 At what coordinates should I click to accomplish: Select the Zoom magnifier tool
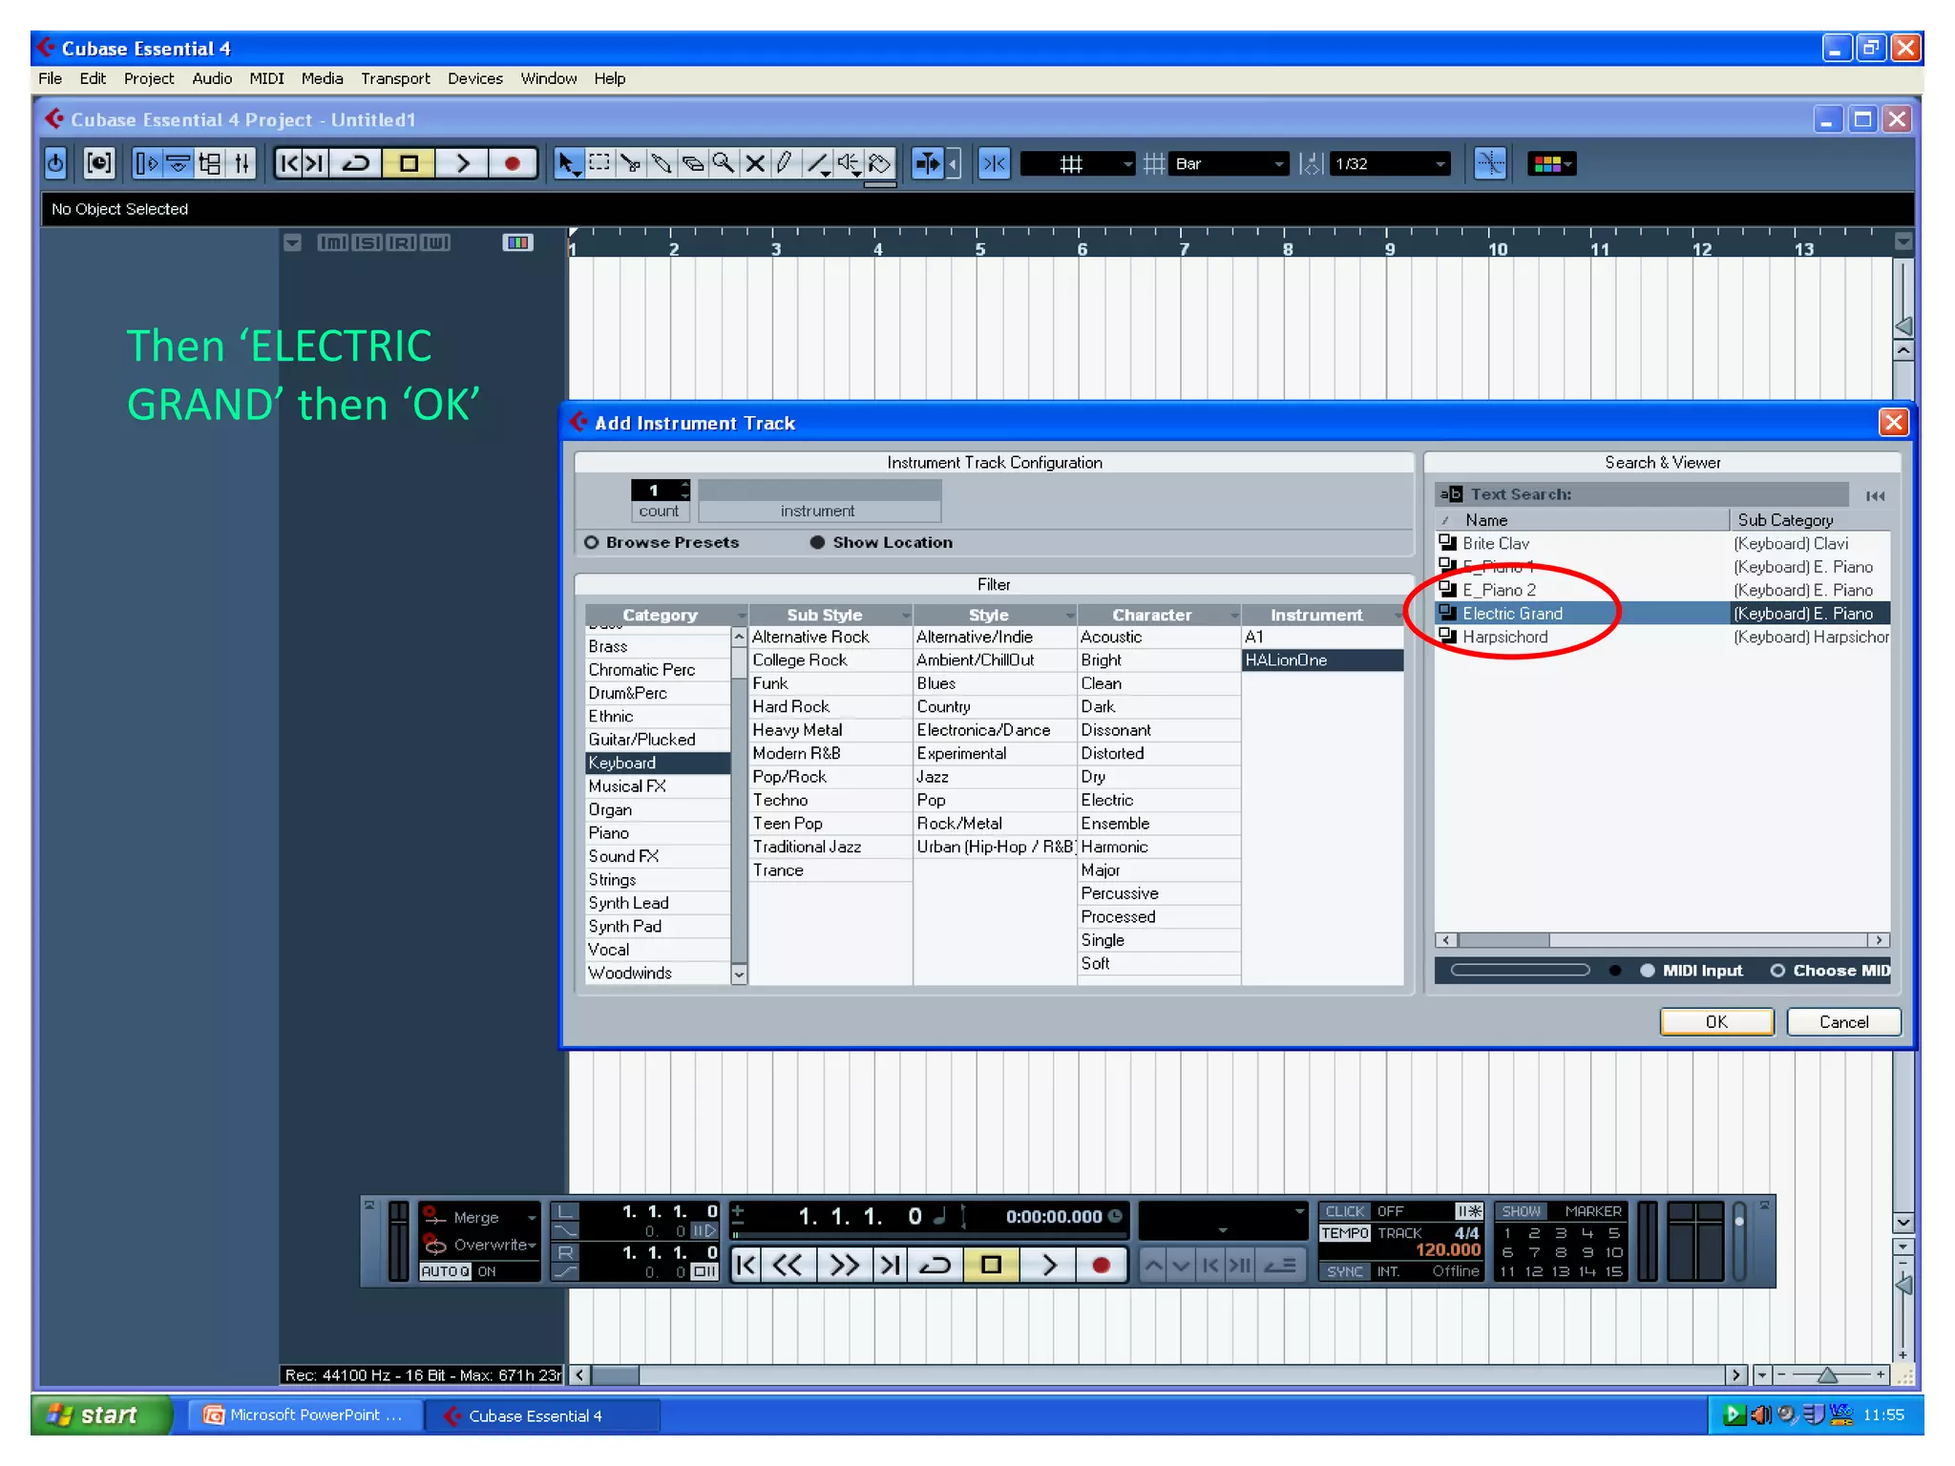724,164
